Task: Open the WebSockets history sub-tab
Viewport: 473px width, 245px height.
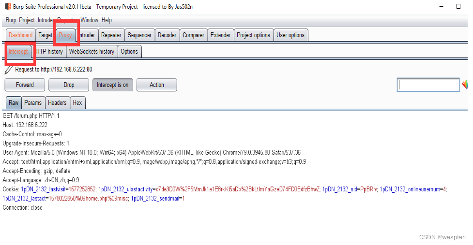Action: point(92,52)
